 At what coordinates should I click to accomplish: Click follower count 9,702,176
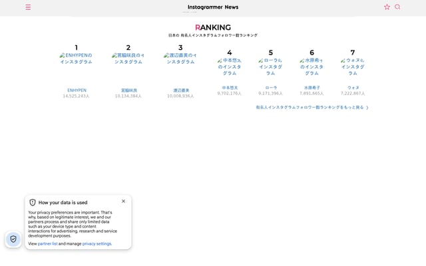[x=229, y=93]
